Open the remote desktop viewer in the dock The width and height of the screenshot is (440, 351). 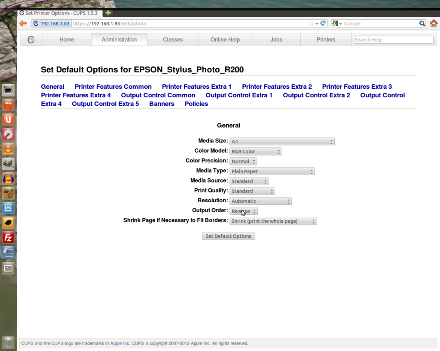tap(8, 253)
